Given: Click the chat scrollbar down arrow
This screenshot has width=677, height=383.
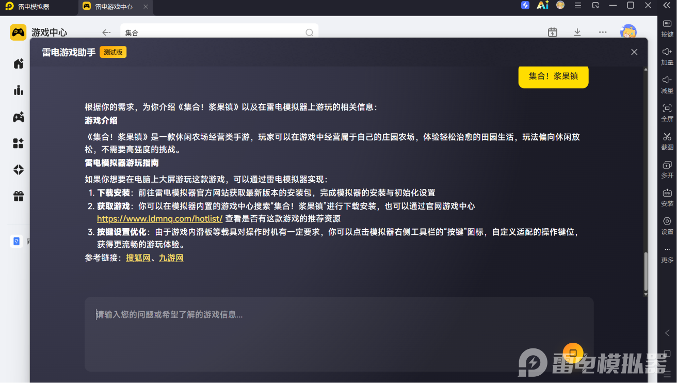Looking at the screenshot, I should (645, 294).
